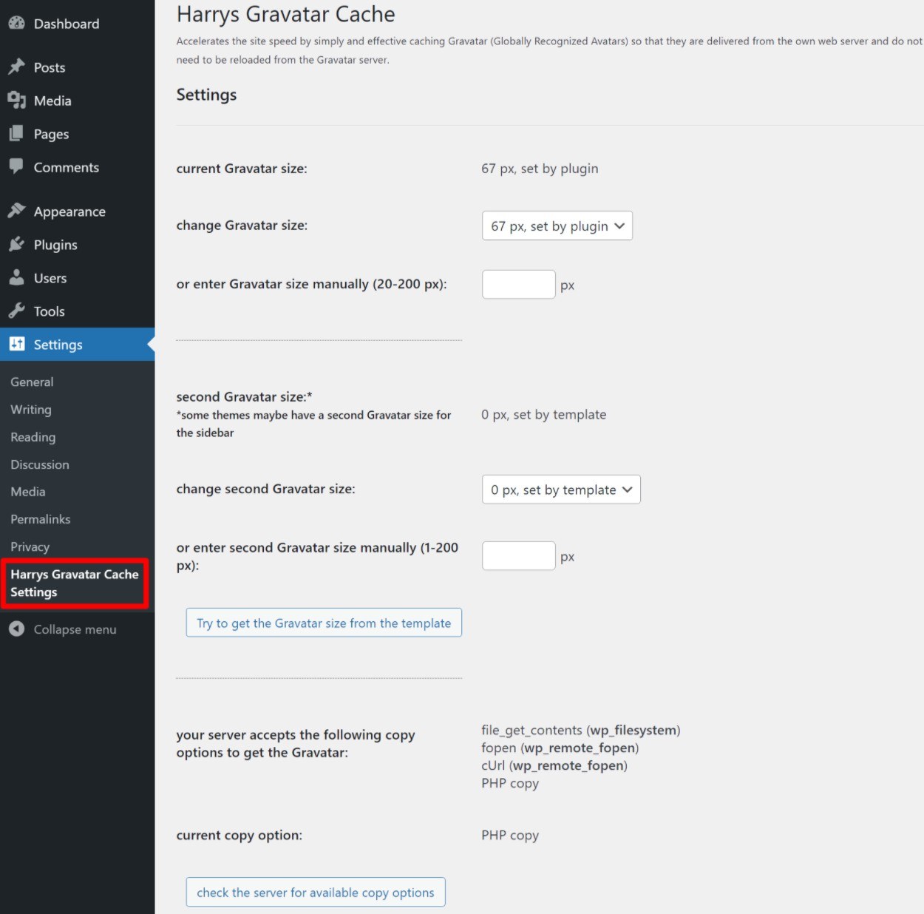924x914 pixels.
Task: Go to Users
Action: (x=50, y=278)
